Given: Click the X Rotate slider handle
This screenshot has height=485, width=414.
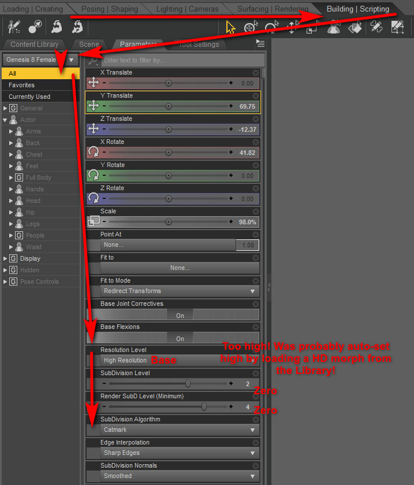Looking at the screenshot, I should 169,153.
